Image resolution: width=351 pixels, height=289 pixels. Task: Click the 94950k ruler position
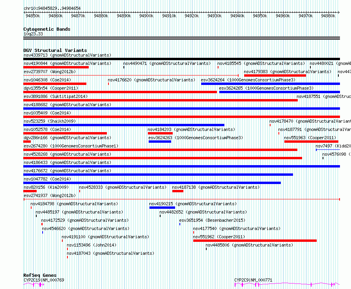(260, 16)
